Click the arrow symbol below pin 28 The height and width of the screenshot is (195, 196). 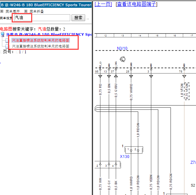click(x=131, y=76)
